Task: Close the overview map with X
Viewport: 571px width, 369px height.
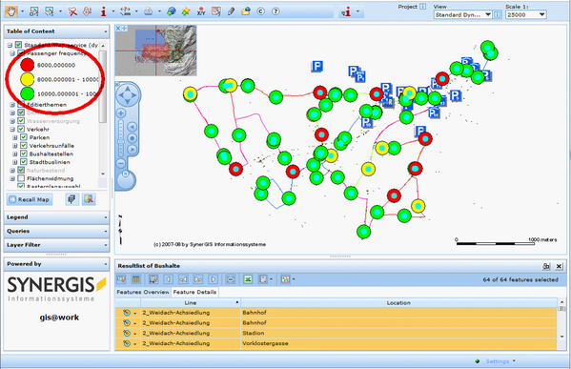Action: pyautogui.click(x=118, y=28)
